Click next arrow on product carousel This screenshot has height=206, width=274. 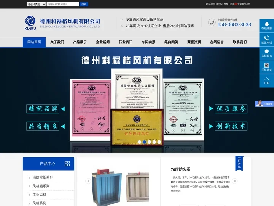pyautogui.click(x=235, y=181)
